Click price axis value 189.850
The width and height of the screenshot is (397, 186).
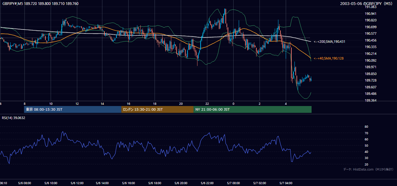coord(371,74)
